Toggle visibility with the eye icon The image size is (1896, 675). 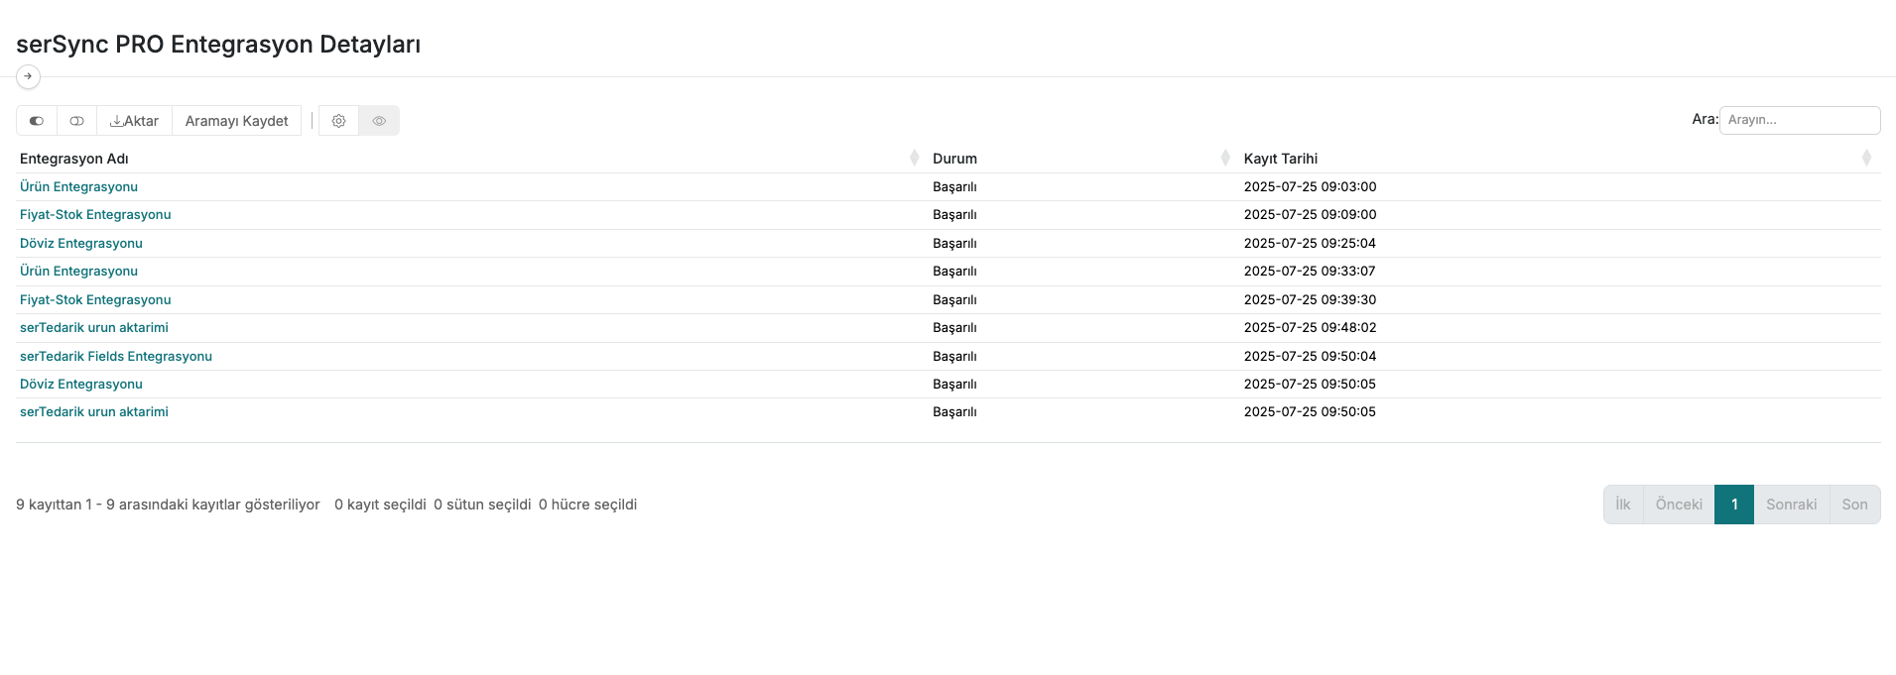379,121
